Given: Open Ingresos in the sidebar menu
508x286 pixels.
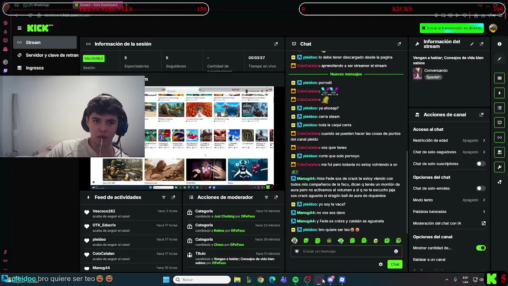Looking at the screenshot, I should (x=45, y=68).
